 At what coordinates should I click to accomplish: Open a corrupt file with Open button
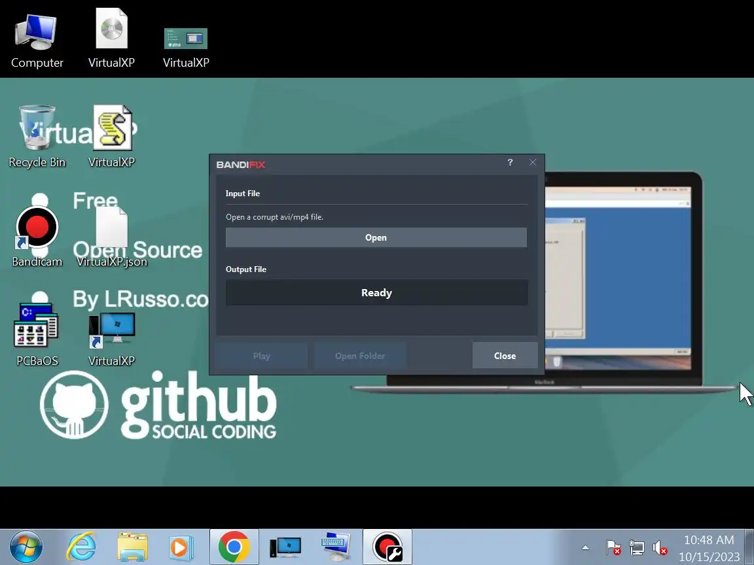(376, 237)
